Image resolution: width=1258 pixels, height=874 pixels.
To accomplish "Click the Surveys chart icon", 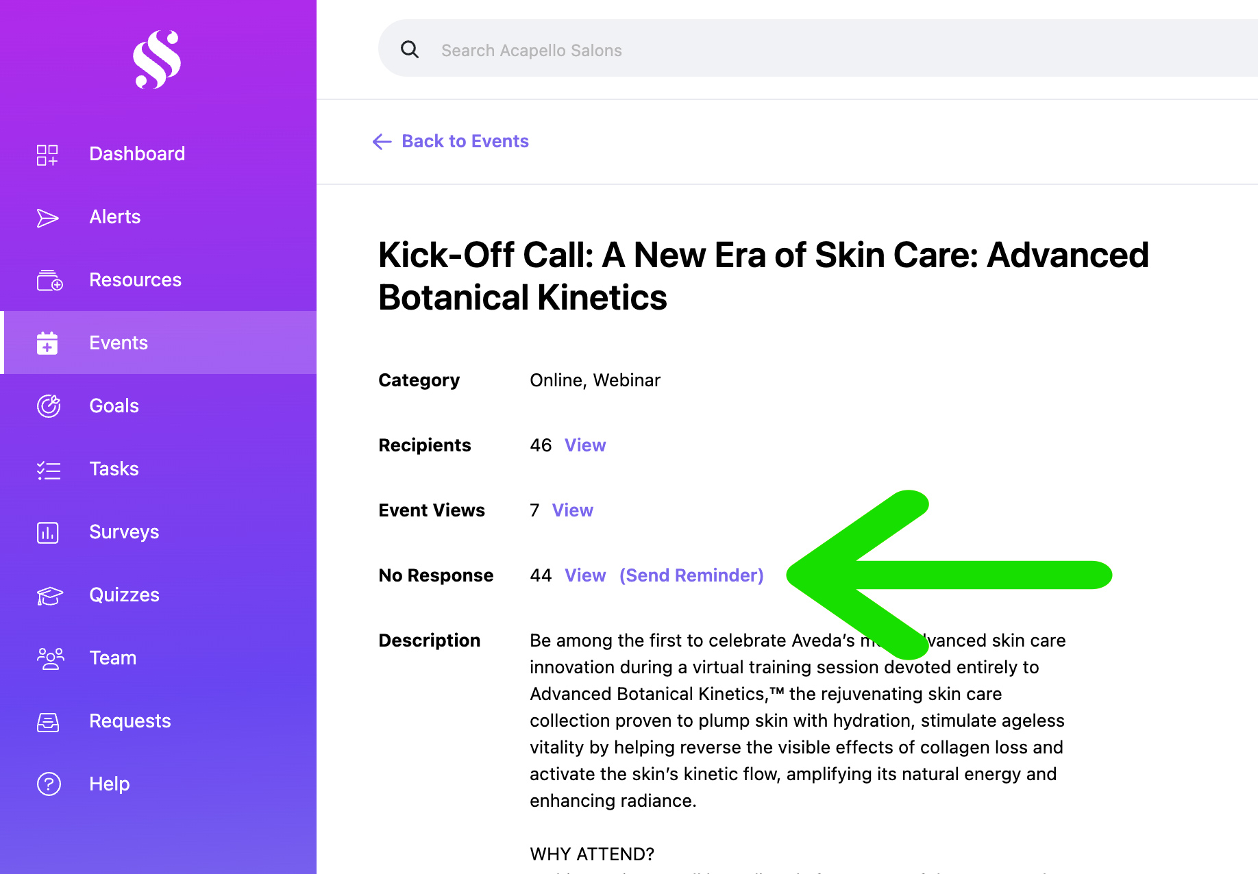I will [48, 532].
